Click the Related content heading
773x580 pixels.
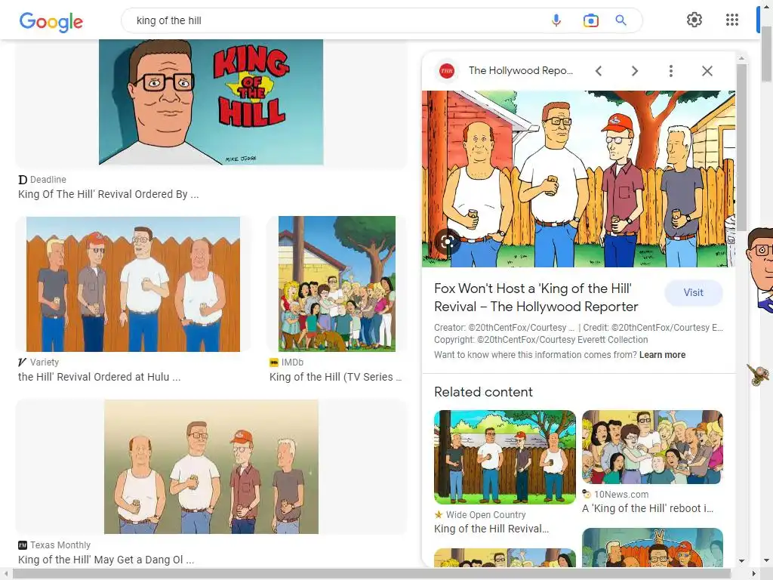pyautogui.click(x=483, y=392)
